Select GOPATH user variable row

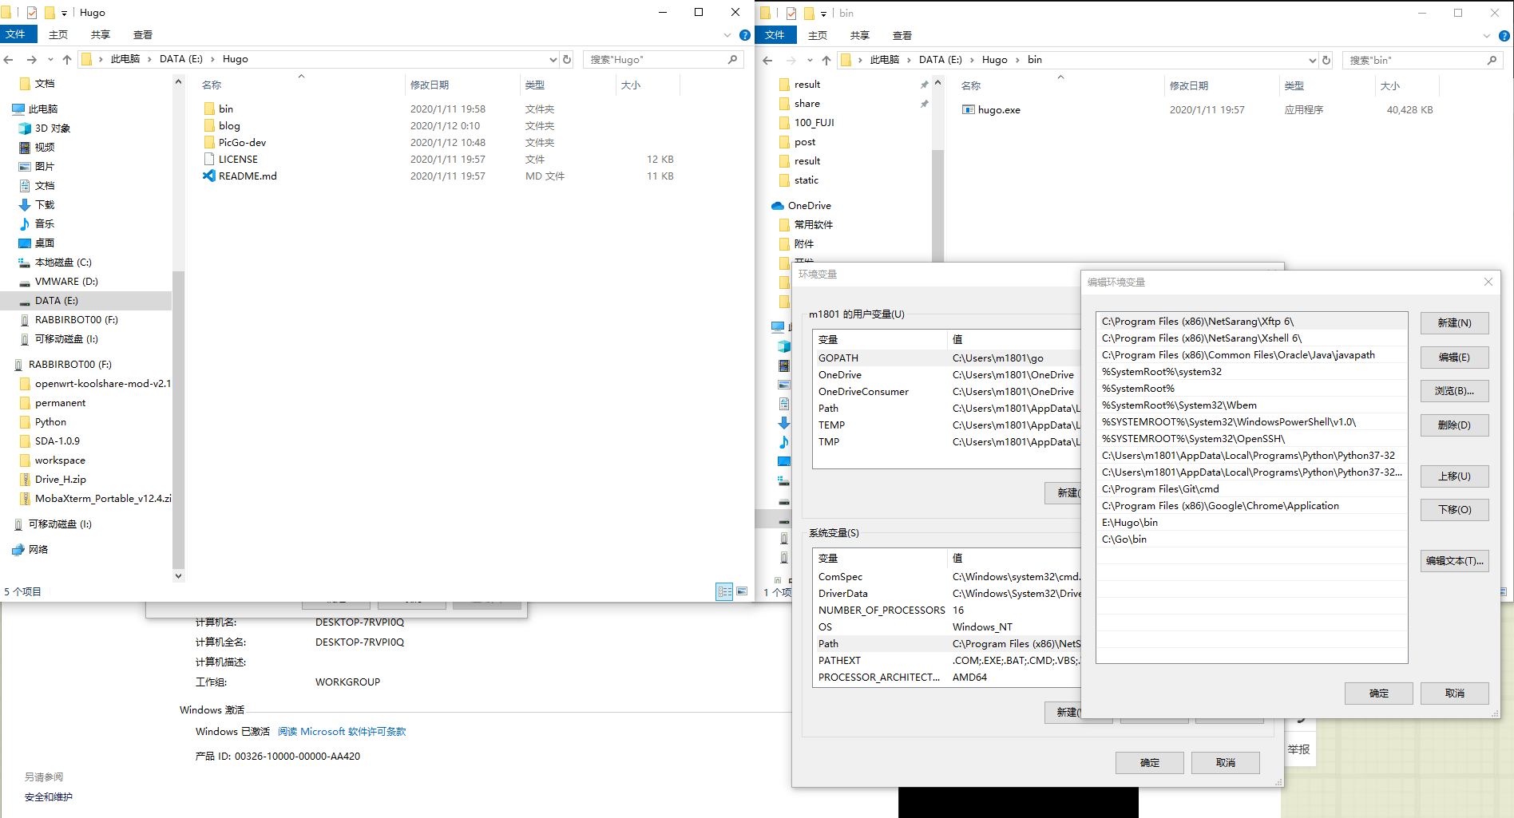click(947, 358)
